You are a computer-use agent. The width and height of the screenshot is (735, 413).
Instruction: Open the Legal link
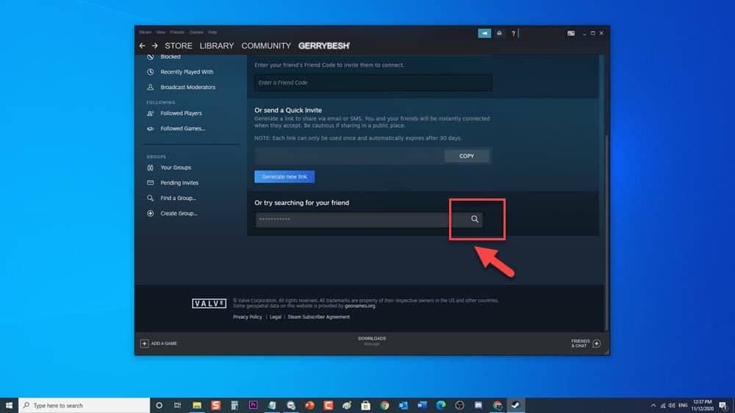click(x=275, y=317)
